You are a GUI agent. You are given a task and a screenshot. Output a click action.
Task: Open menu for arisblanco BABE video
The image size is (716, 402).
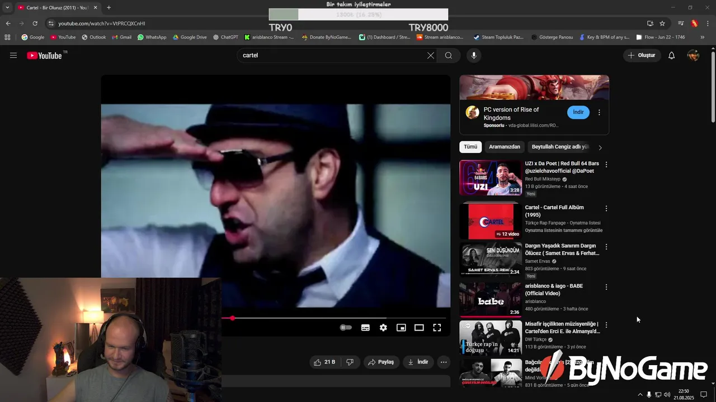click(x=606, y=287)
